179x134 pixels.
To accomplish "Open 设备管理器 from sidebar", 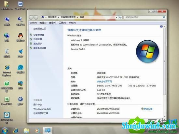I will coord(39,35).
